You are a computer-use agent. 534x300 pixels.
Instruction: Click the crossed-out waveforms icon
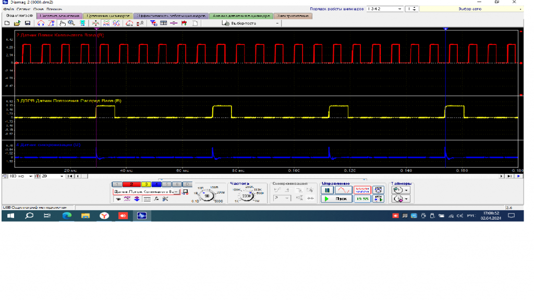tap(116, 23)
